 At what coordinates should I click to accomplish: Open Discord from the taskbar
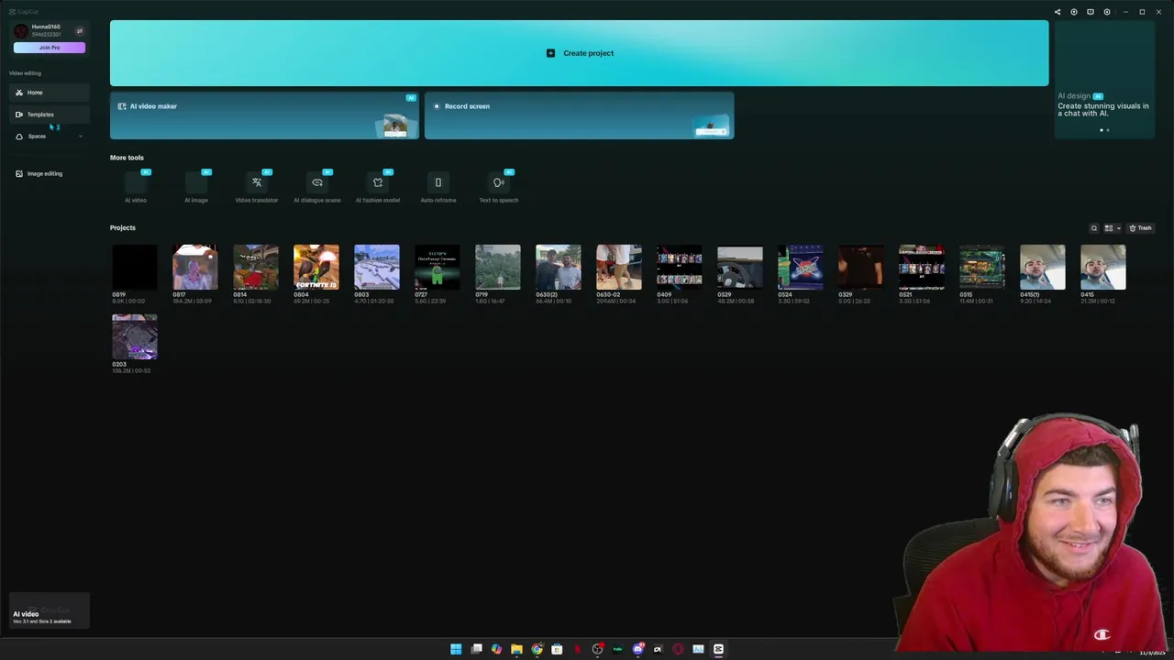coord(637,649)
